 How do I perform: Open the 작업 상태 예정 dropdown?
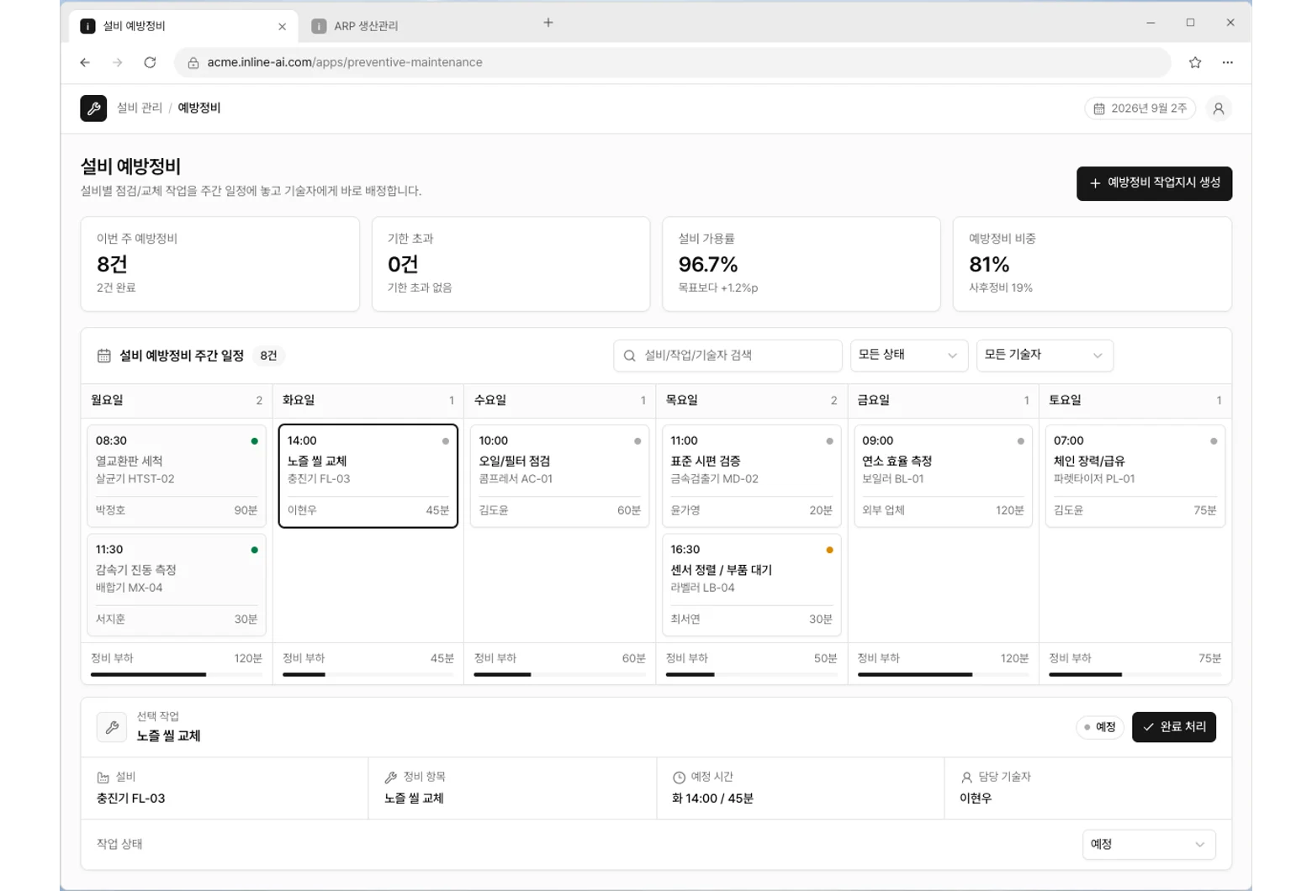(1148, 844)
